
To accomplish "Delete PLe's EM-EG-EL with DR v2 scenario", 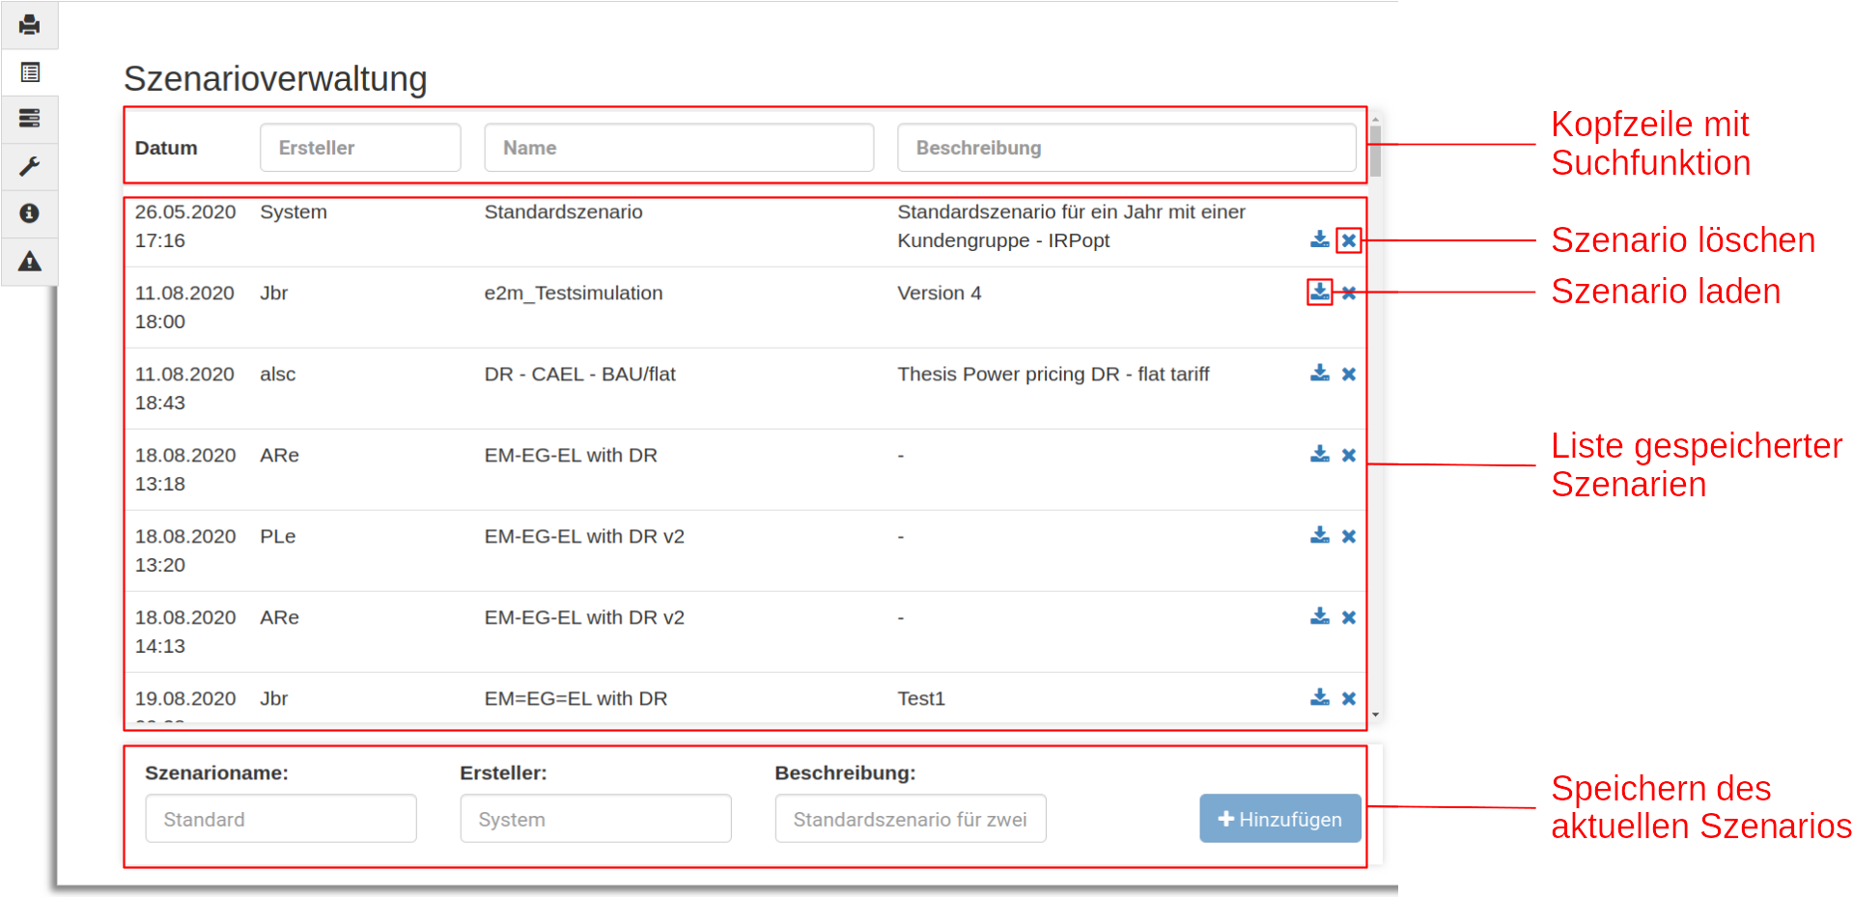I will tap(1349, 536).
